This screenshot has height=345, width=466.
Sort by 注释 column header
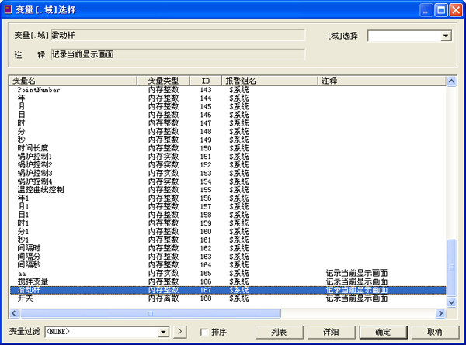pyautogui.click(x=382, y=81)
